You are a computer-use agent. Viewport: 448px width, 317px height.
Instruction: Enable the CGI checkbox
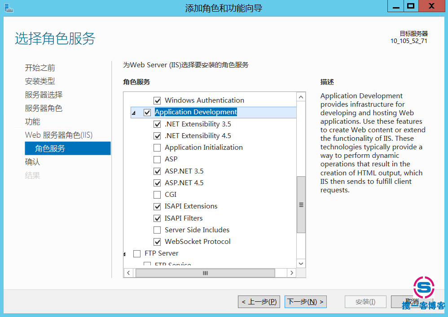point(157,195)
